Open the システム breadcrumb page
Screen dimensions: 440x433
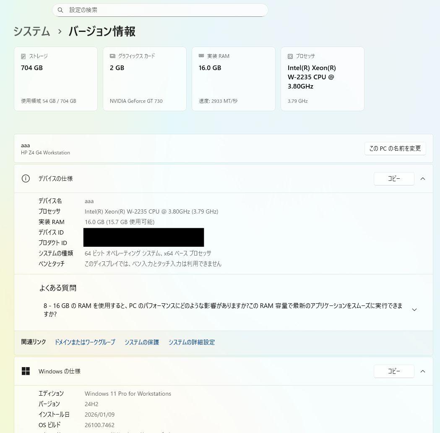(31, 31)
